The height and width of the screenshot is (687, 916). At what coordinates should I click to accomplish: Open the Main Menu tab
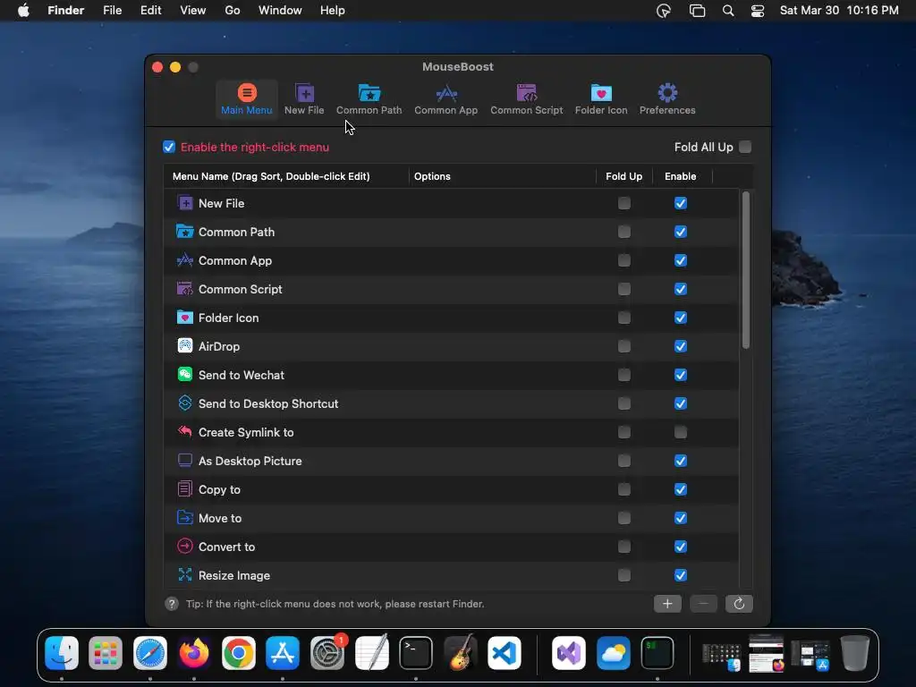[247, 99]
